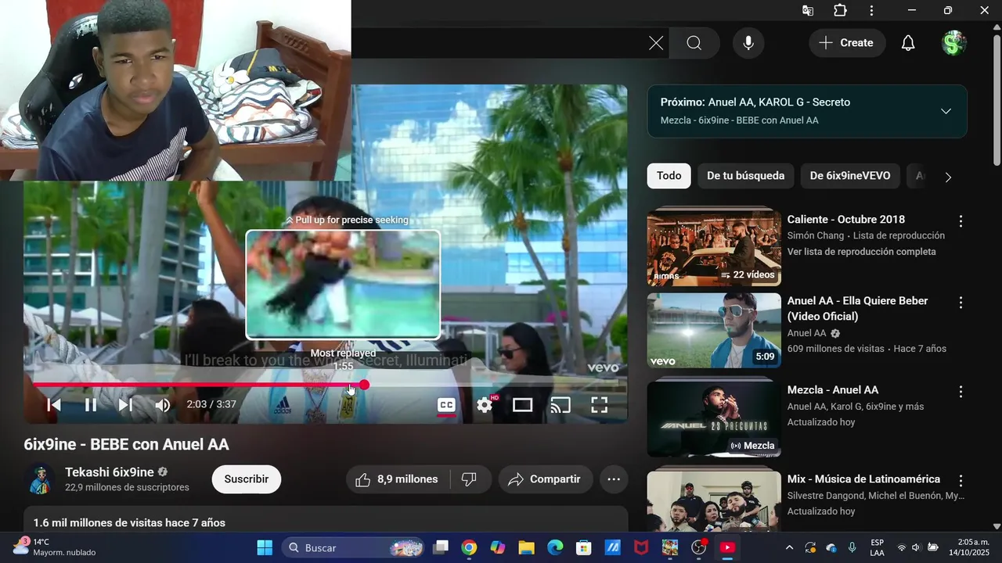Open Google Chrome from taskbar
The width and height of the screenshot is (1002, 563).
point(469,547)
